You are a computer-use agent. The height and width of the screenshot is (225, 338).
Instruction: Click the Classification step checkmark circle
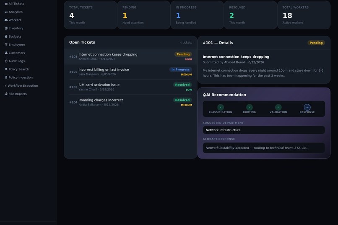pyautogui.click(x=221, y=107)
